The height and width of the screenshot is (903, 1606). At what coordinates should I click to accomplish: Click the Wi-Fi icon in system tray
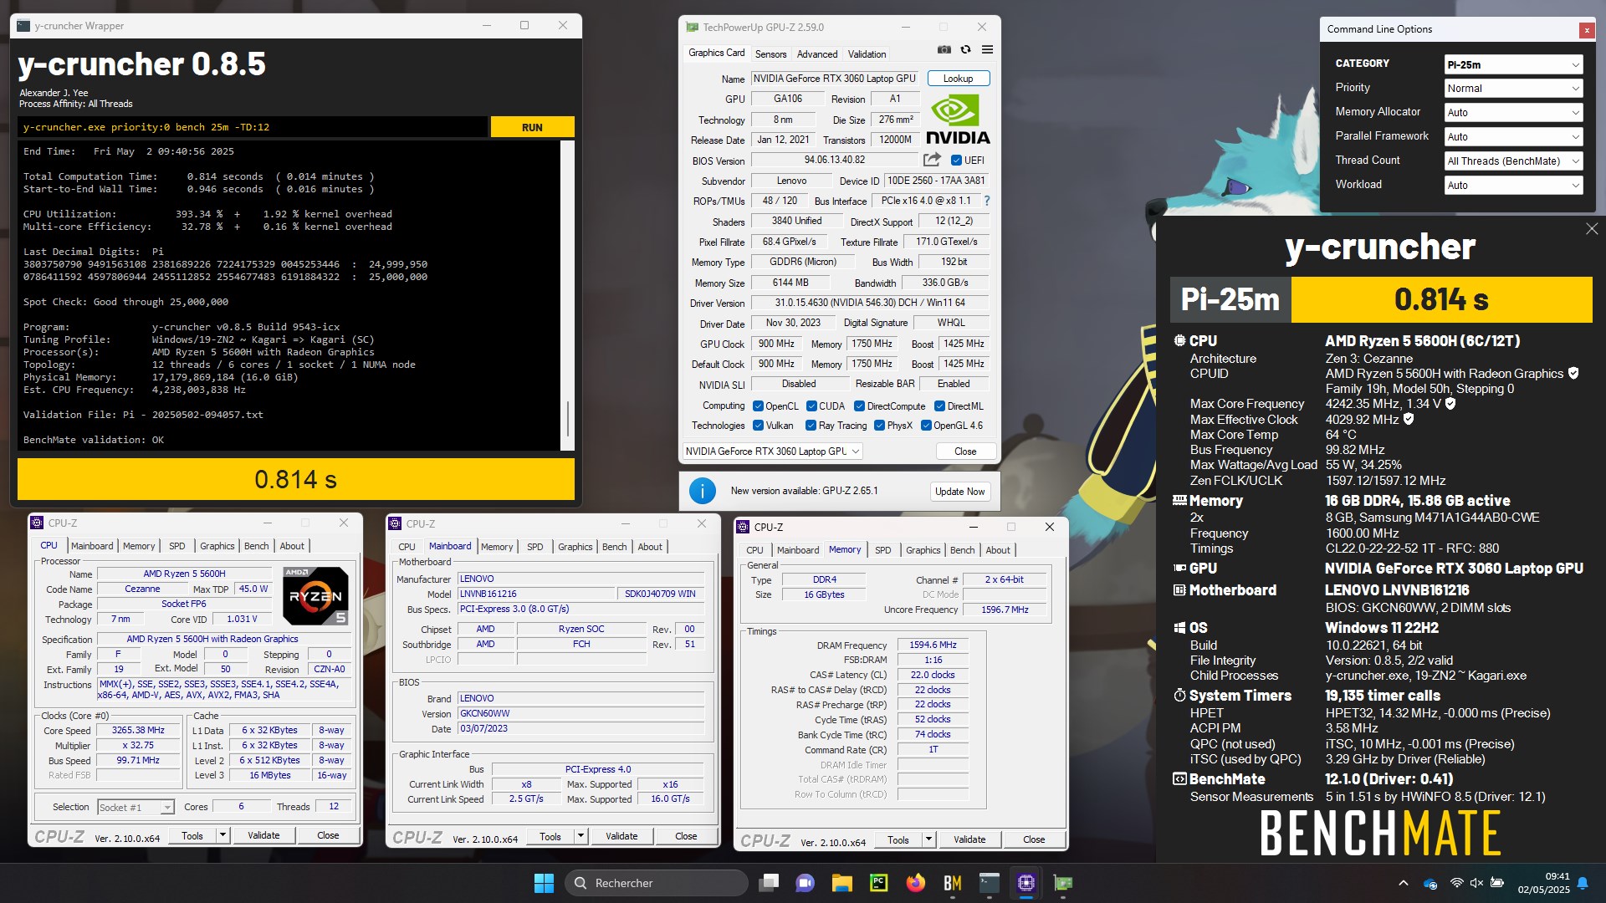1456,883
